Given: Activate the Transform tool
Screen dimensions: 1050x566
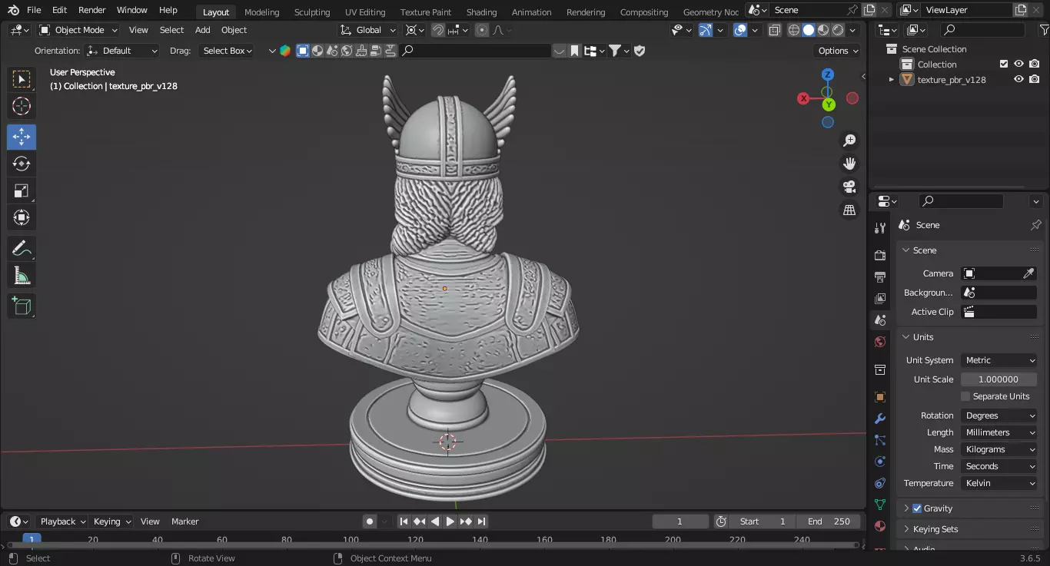Looking at the screenshot, I should 22,217.
